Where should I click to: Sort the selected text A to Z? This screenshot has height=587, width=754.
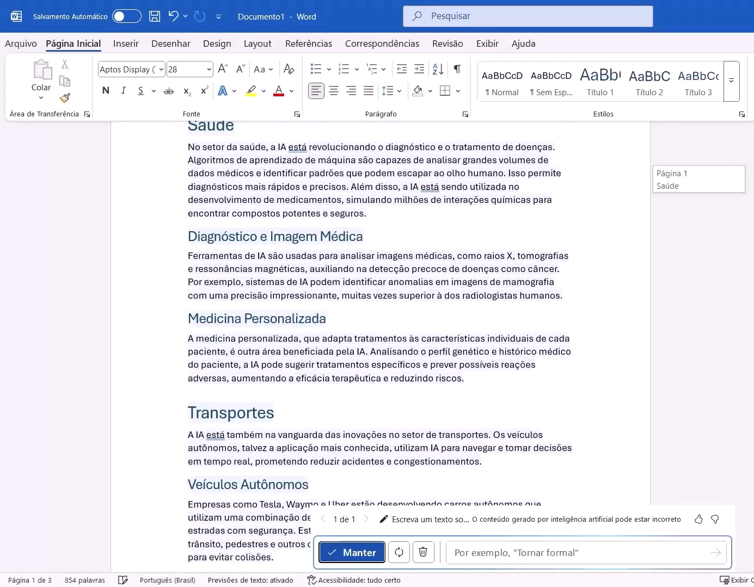[x=438, y=69]
